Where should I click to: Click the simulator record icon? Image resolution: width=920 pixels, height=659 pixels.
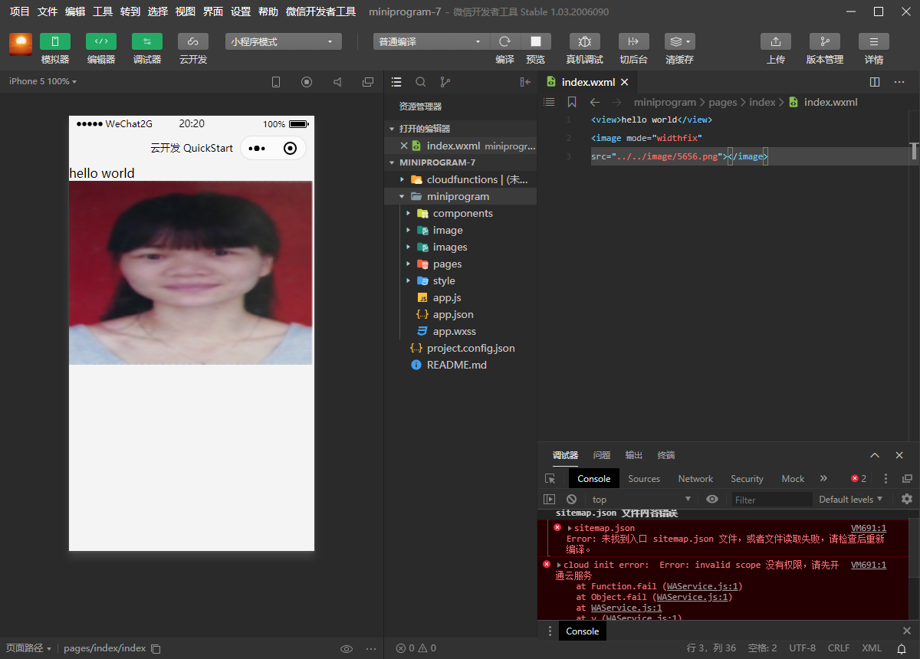coord(307,82)
